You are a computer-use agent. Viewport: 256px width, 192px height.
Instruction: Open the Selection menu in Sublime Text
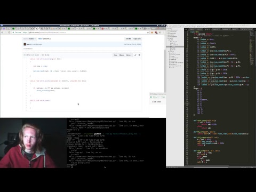click(x=175, y=27)
